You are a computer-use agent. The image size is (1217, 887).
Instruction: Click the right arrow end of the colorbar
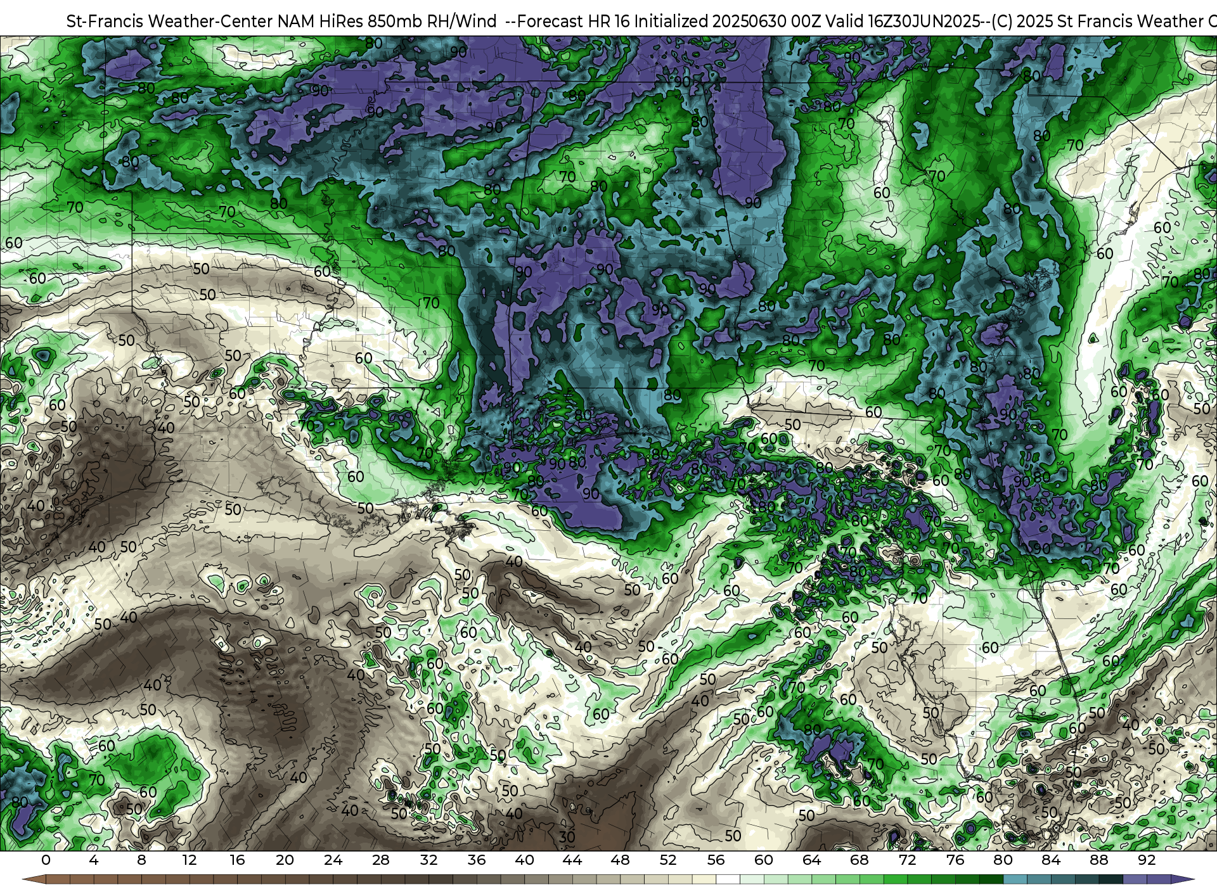1183,880
